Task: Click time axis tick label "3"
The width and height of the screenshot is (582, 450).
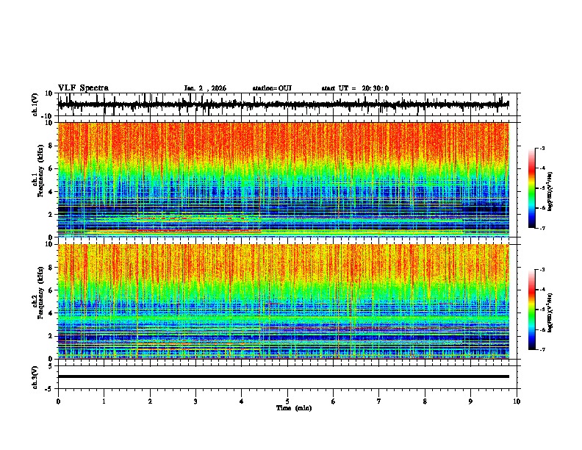Action: pyautogui.click(x=196, y=401)
